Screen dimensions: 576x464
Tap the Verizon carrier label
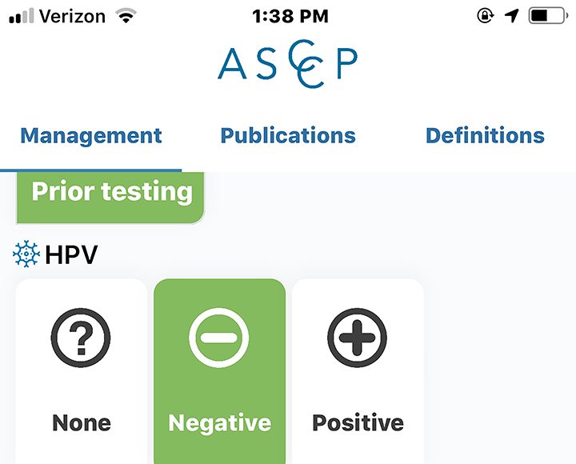coord(72,16)
